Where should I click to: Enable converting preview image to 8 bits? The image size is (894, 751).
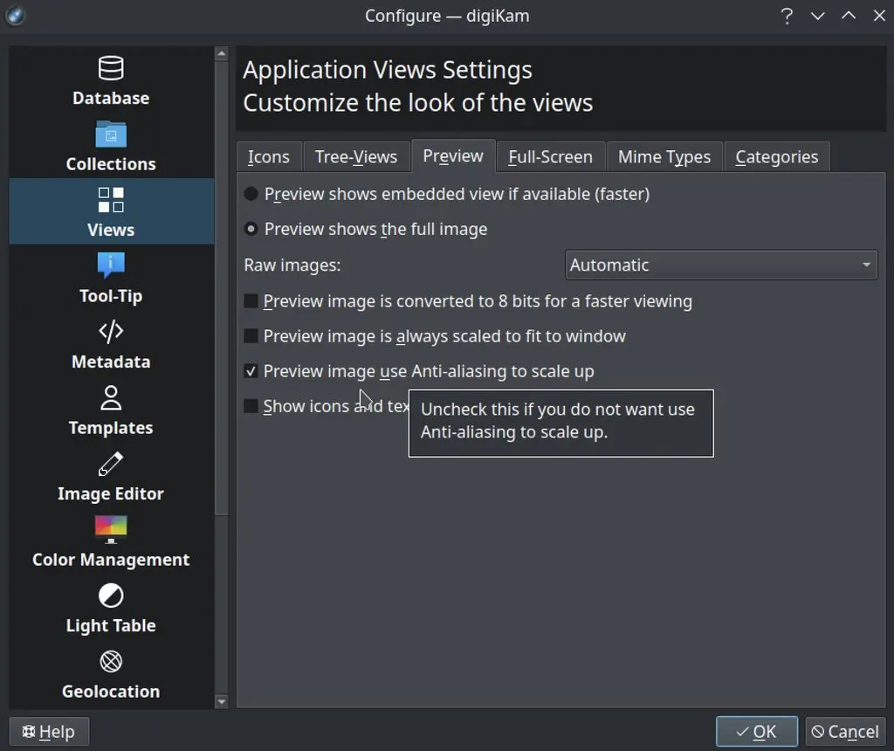[x=251, y=301]
